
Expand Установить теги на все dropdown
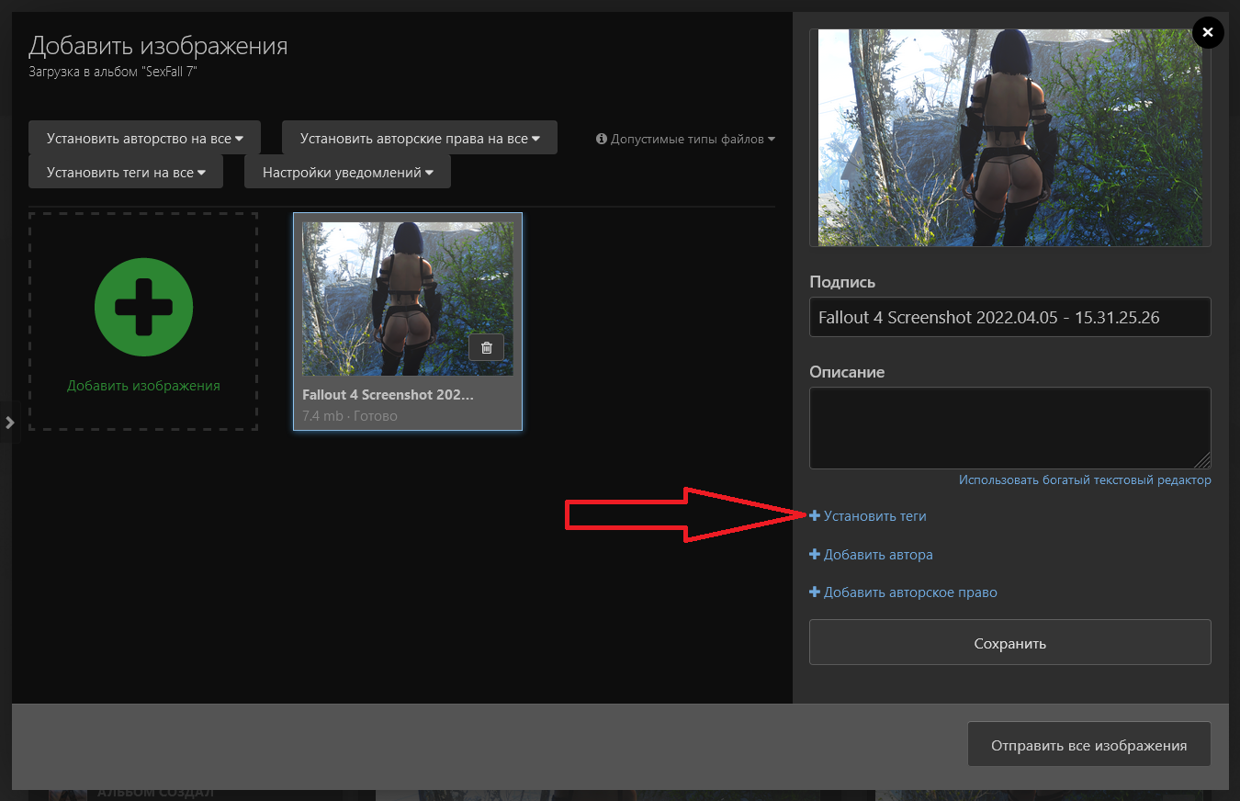point(126,172)
